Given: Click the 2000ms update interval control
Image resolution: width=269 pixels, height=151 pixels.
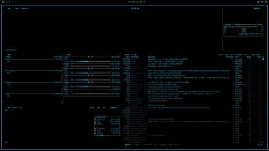Looking at the screenshot, I should click(x=257, y=8).
